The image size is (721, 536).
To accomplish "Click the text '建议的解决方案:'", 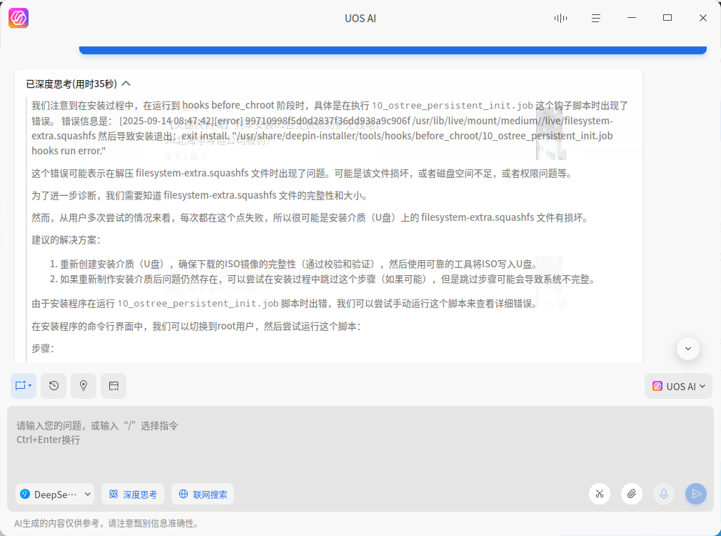I will 66,240.
